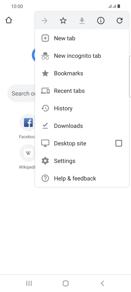Open browsing History
The height and width of the screenshot is (292, 131).
[82, 108]
